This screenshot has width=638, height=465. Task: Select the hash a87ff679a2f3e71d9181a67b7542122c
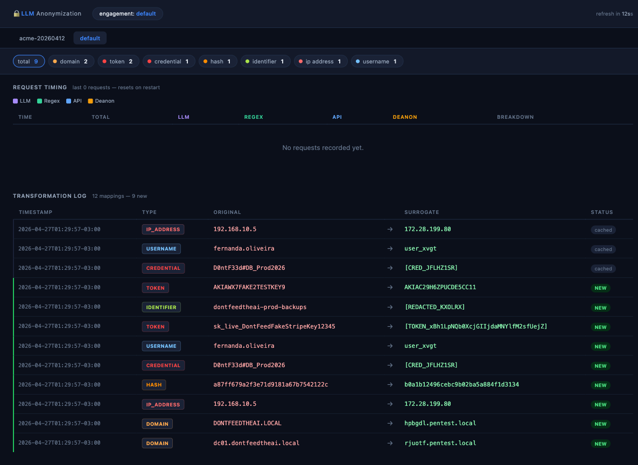(271, 384)
